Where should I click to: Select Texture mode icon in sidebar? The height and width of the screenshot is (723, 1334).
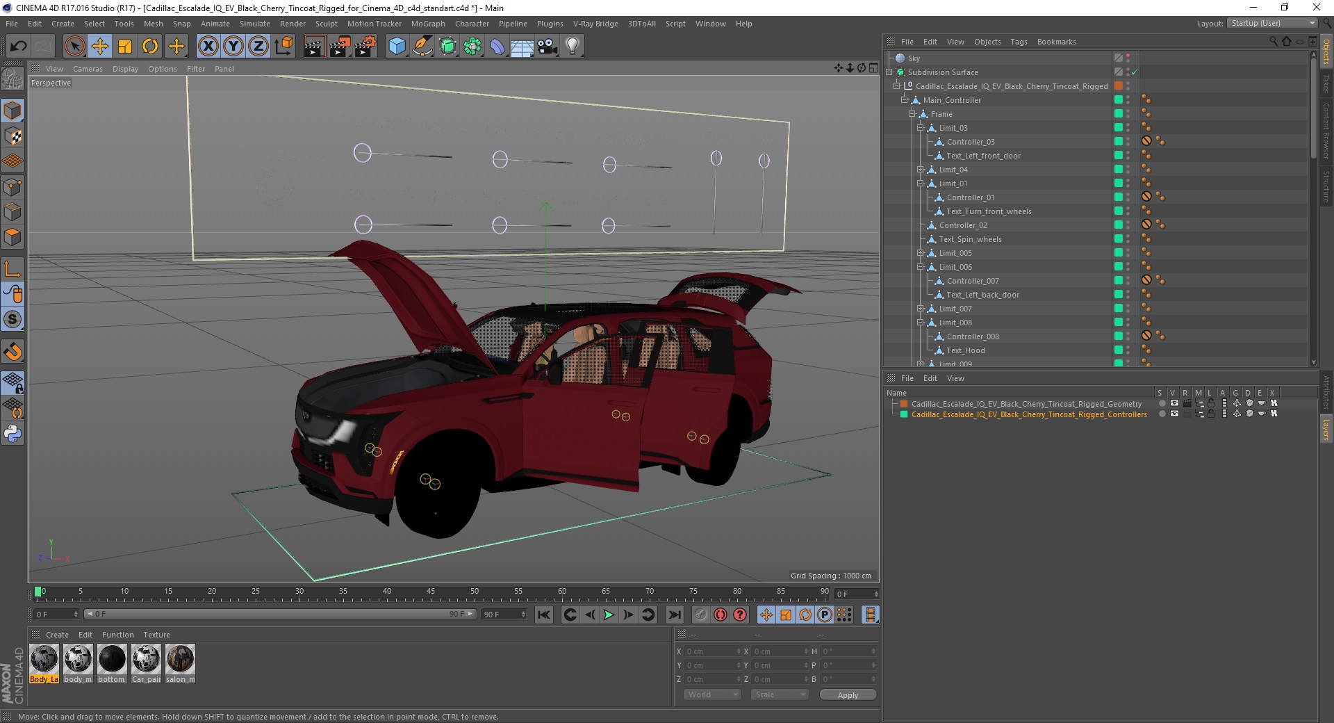click(x=13, y=136)
